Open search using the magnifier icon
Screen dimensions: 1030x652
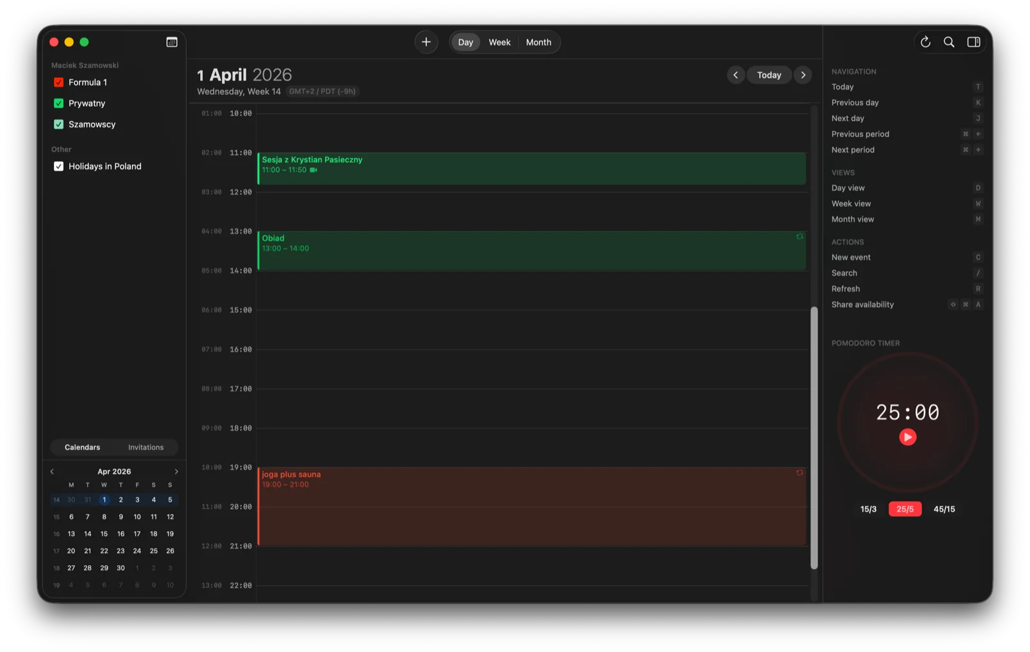948,42
